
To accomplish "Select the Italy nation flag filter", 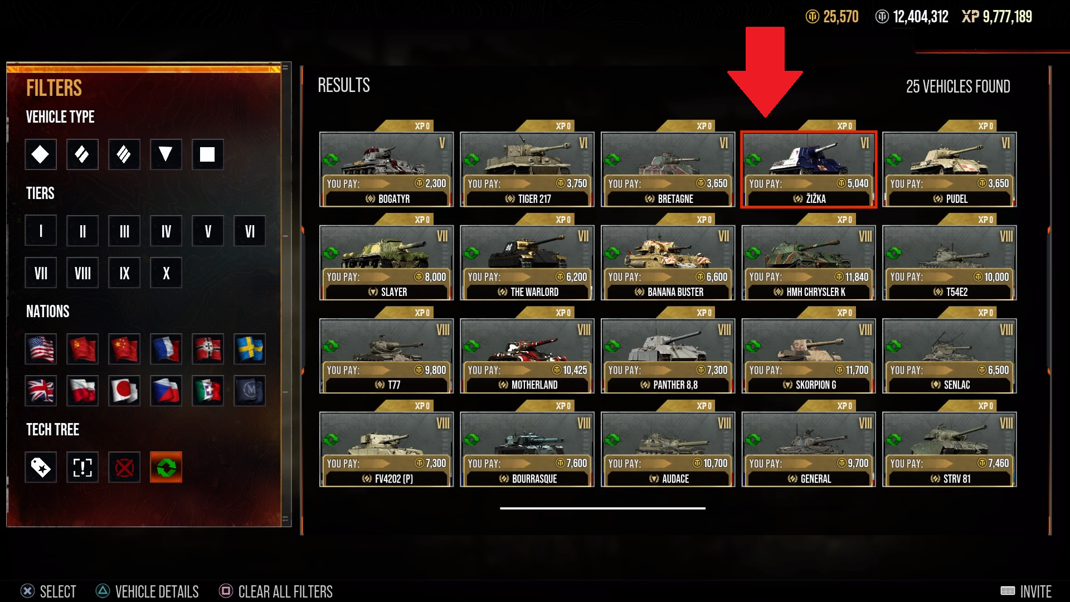I will click(208, 391).
